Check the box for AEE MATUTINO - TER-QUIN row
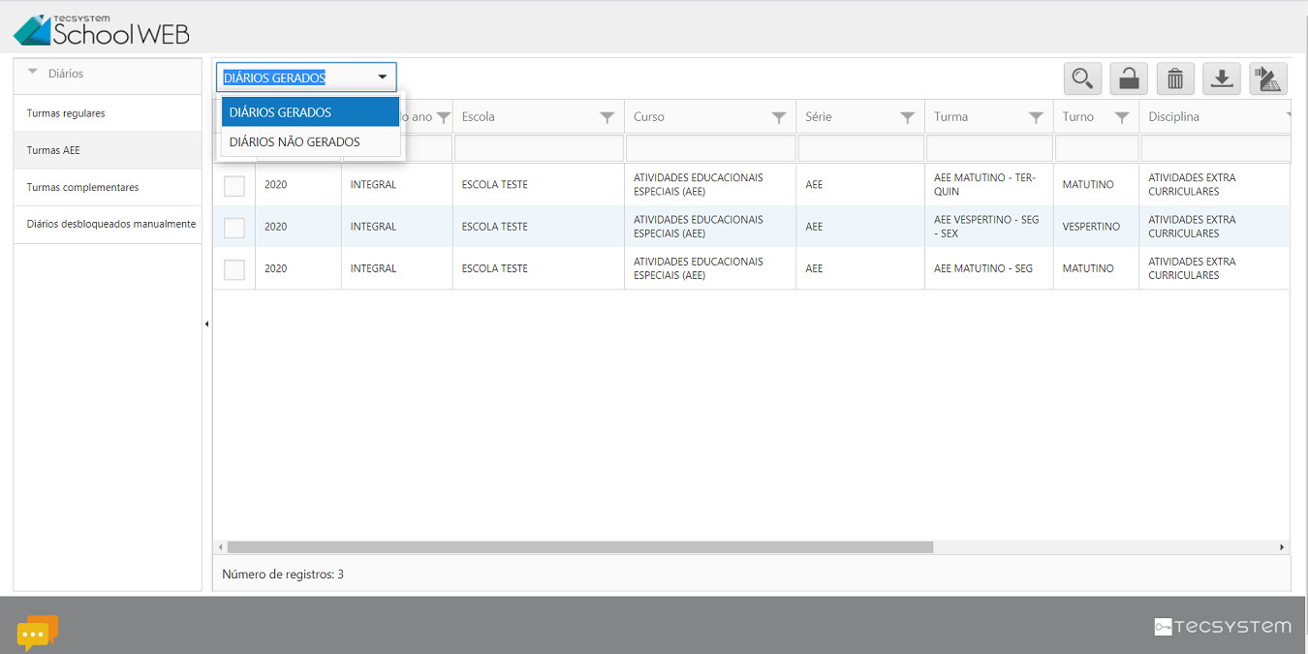 point(234,185)
